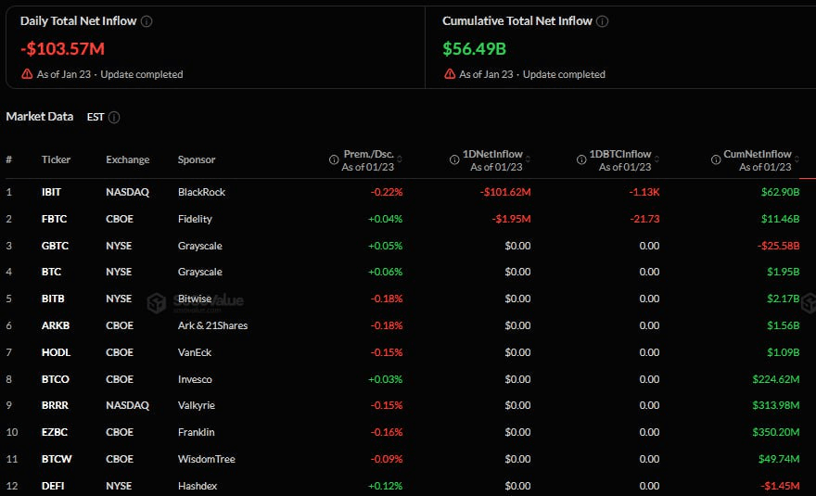Click the Franklin sponsor name
Viewport: 816px width, 496px height.
(x=197, y=432)
